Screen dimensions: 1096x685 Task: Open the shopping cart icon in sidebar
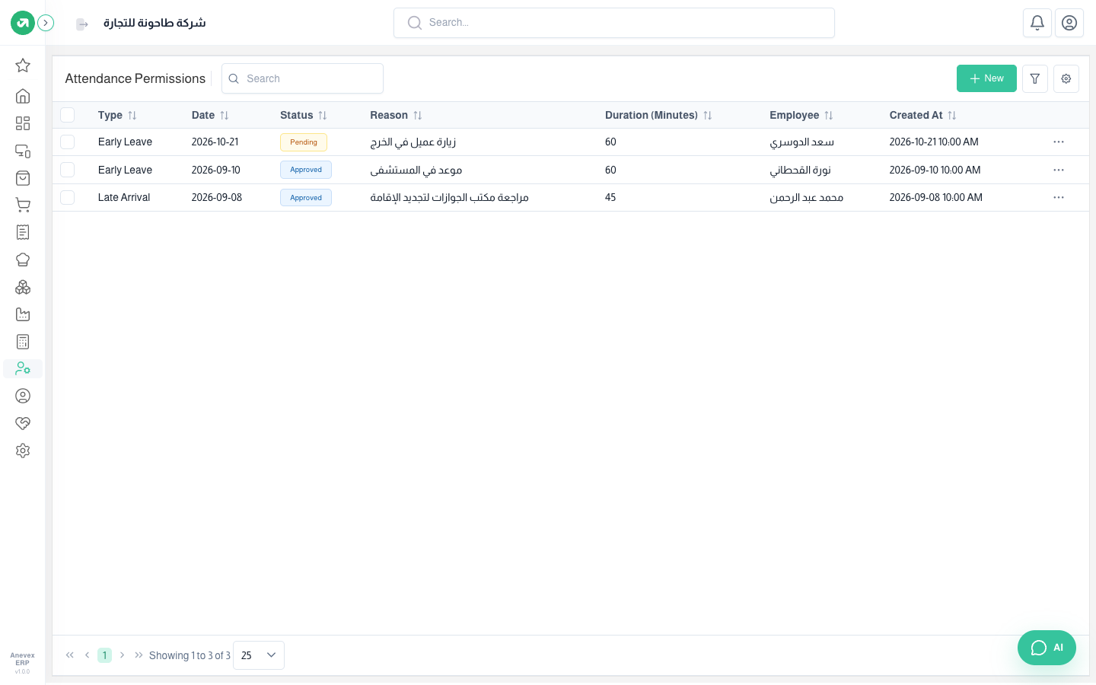(x=23, y=205)
